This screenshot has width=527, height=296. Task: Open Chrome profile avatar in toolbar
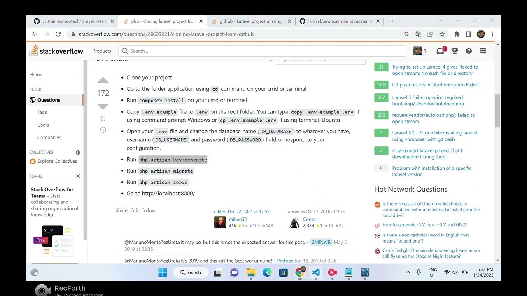tap(480, 34)
